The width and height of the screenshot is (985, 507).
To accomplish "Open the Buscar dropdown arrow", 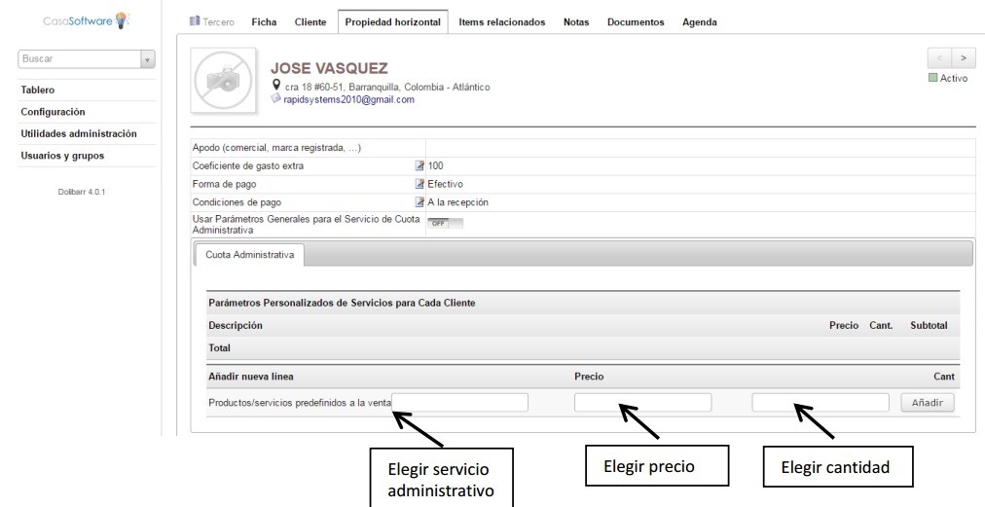I will [x=148, y=59].
